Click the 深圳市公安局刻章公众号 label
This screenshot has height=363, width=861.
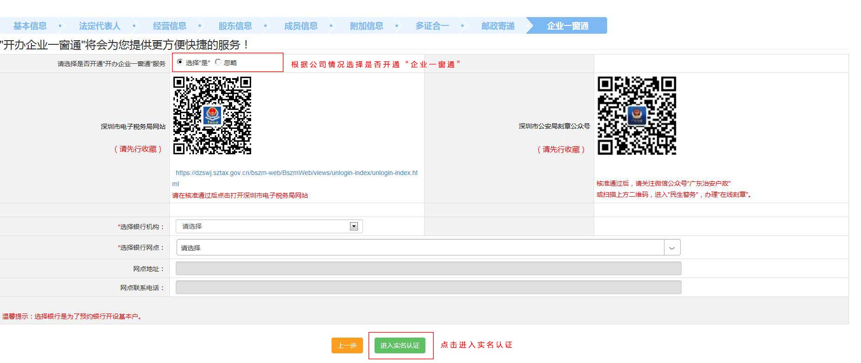tap(554, 126)
